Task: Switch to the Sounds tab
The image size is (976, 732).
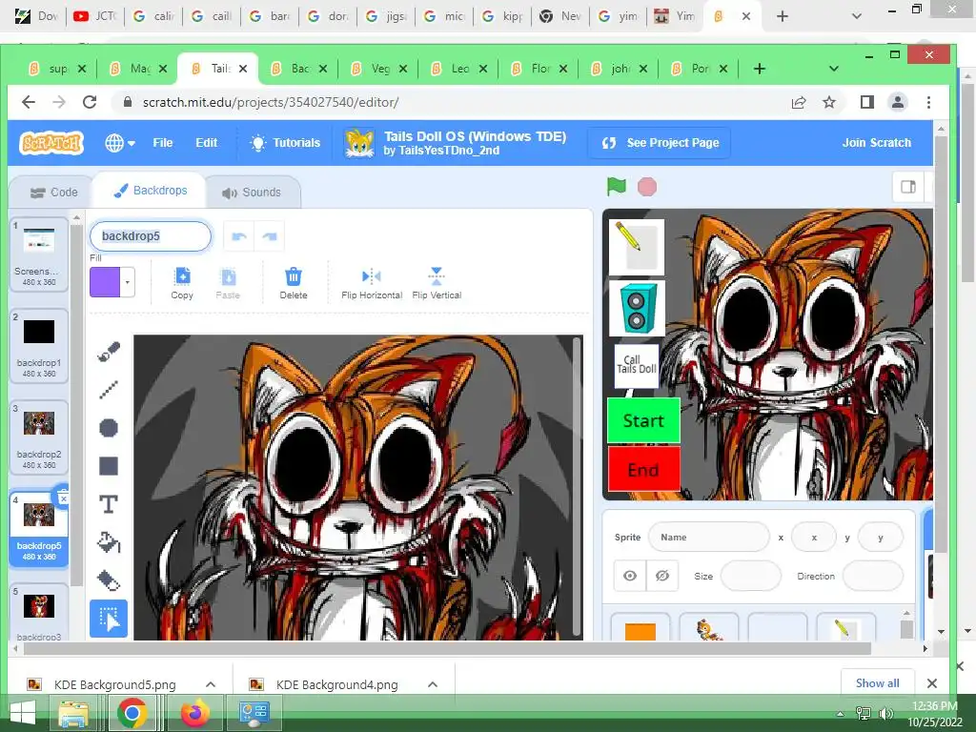Action: click(x=252, y=193)
